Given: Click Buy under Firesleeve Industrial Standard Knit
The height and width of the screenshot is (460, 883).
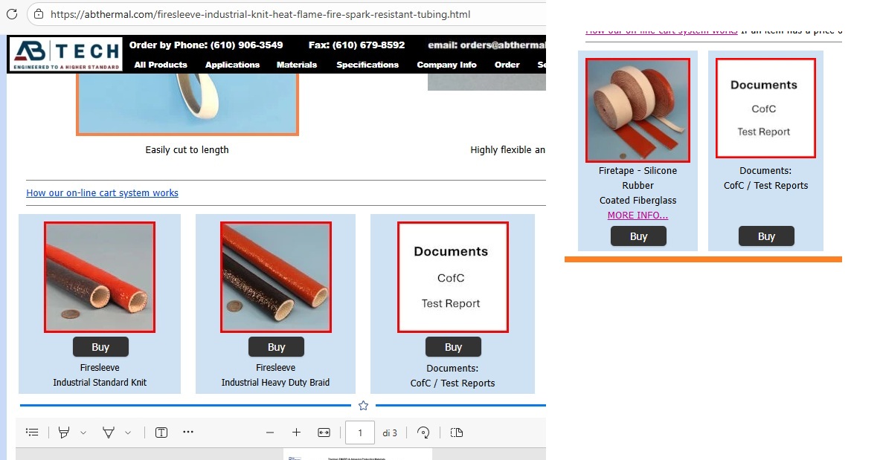Looking at the screenshot, I should (x=100, y=347).
